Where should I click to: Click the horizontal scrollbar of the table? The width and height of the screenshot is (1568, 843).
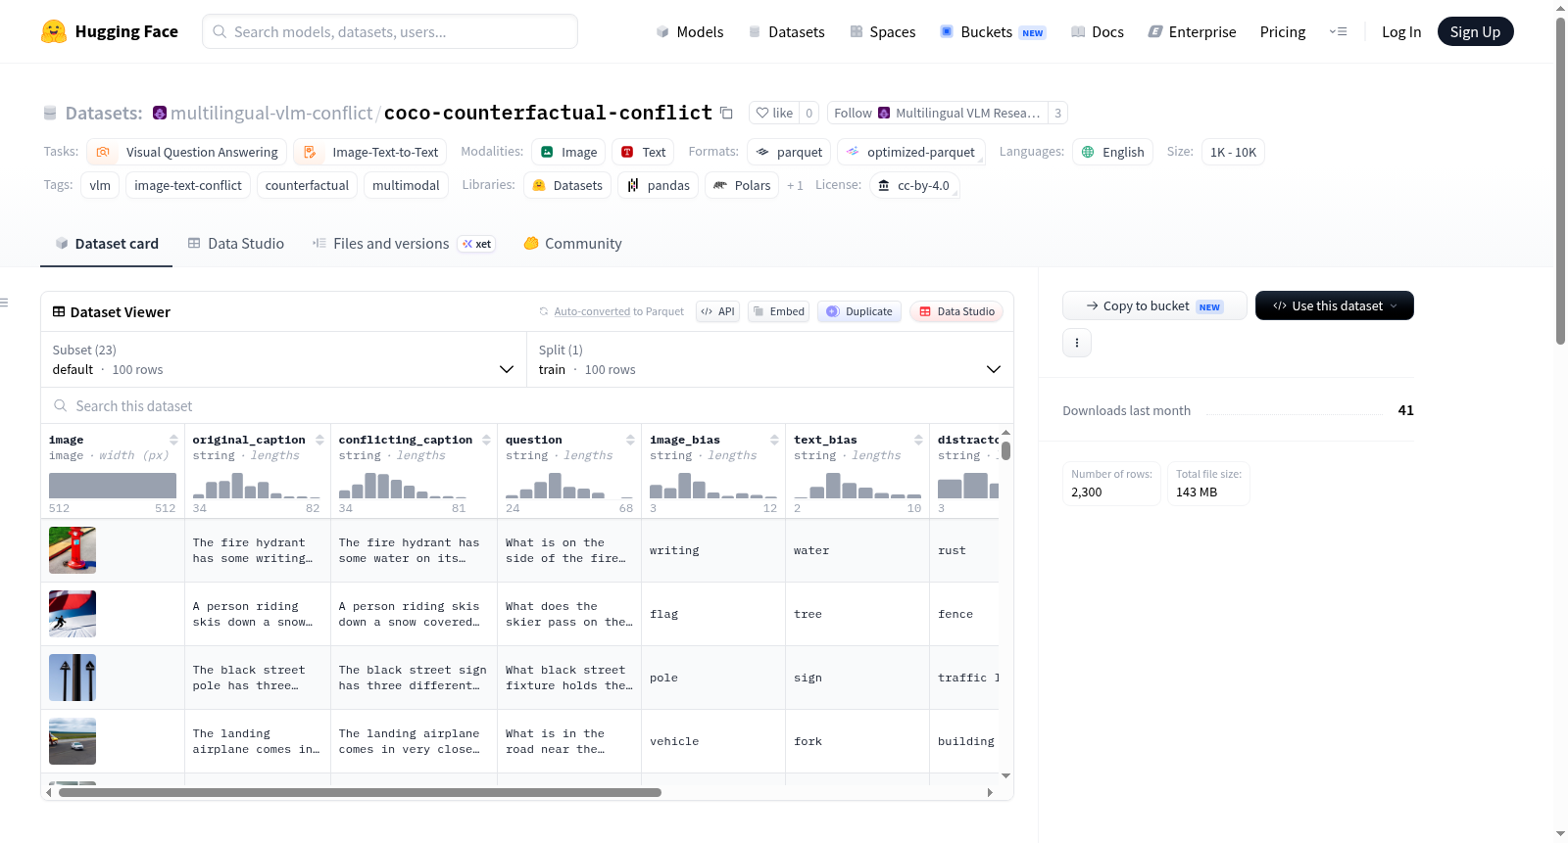coord(360,792)
